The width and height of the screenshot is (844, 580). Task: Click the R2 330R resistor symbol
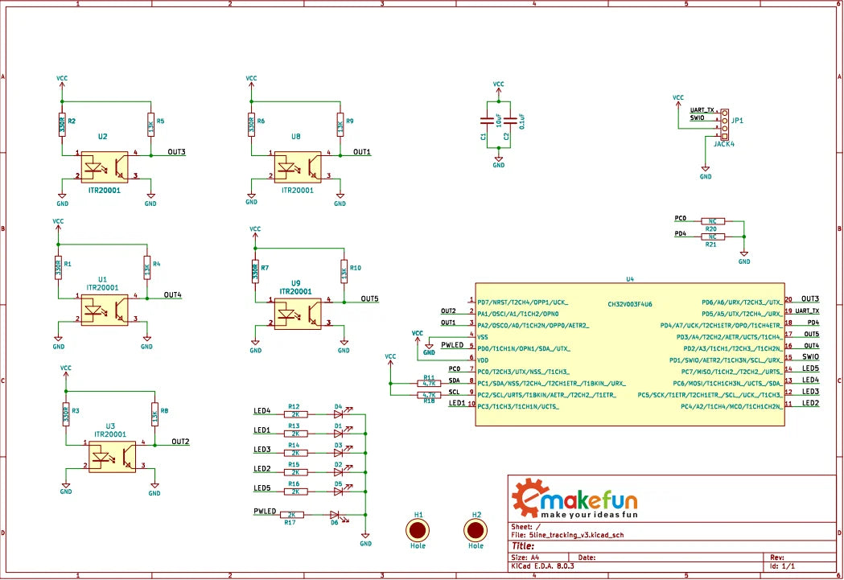click(62, 125)
